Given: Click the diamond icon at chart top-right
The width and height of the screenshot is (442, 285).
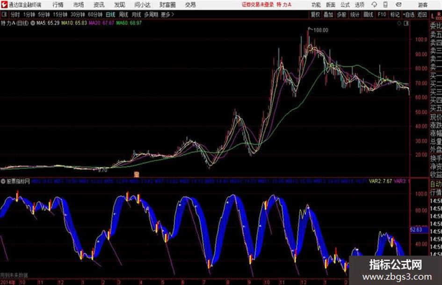Looking at the screenshot, I should click(x=399, y=23).
